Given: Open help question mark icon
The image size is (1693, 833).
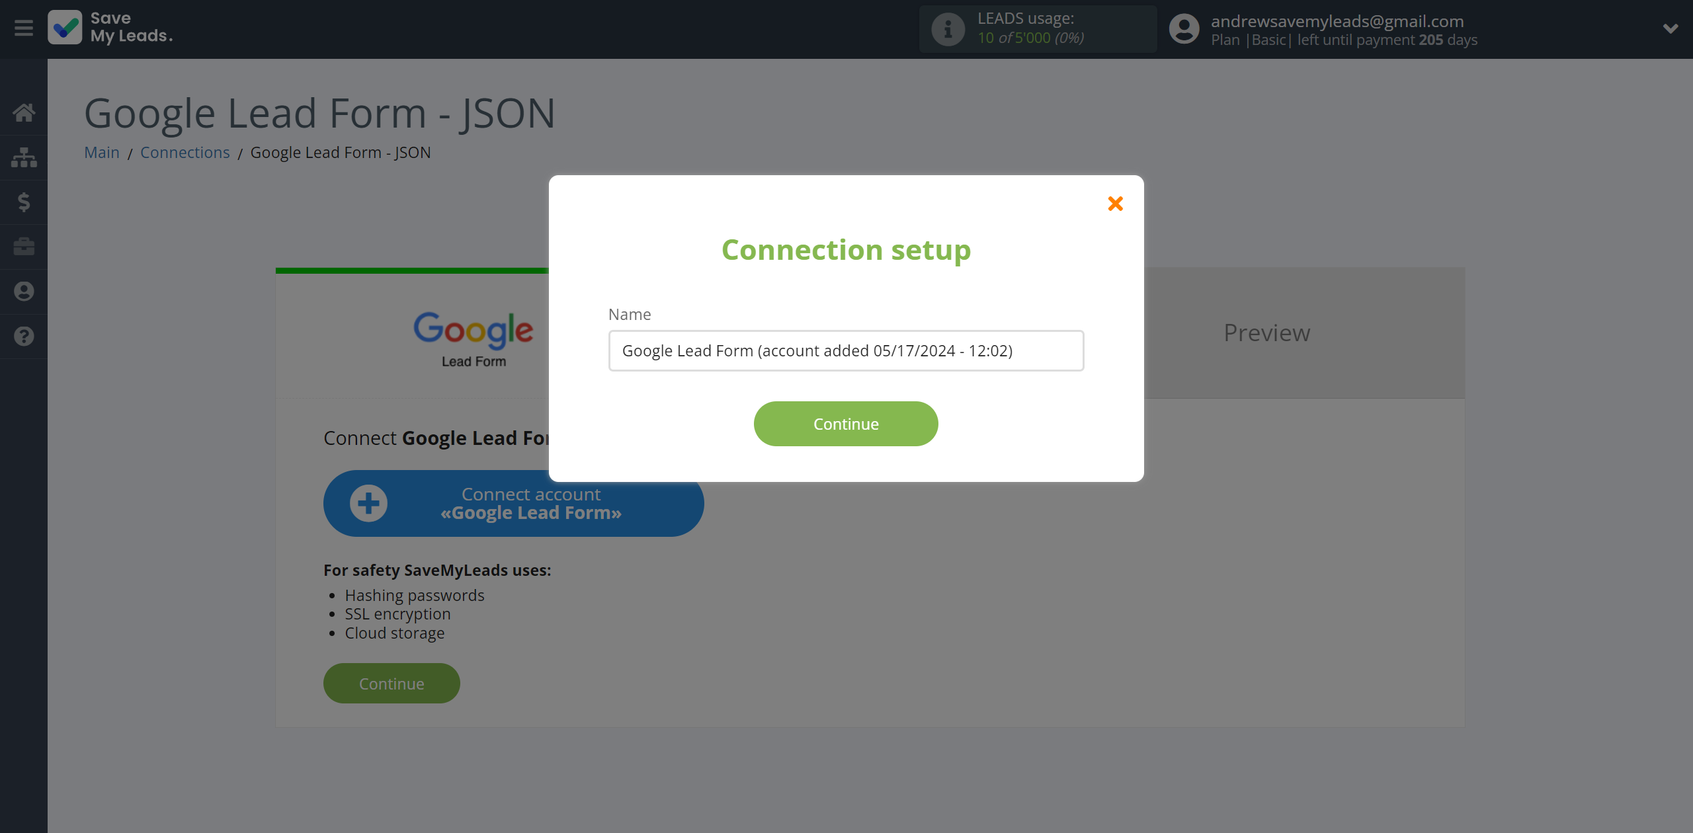Looking at the screenshot, I should pyautogui.click(x=24, y=337).
